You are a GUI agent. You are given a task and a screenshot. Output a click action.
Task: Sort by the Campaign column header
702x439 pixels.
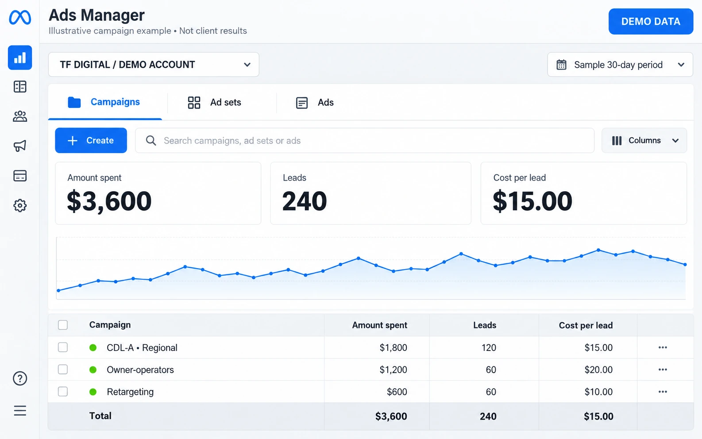110,325
